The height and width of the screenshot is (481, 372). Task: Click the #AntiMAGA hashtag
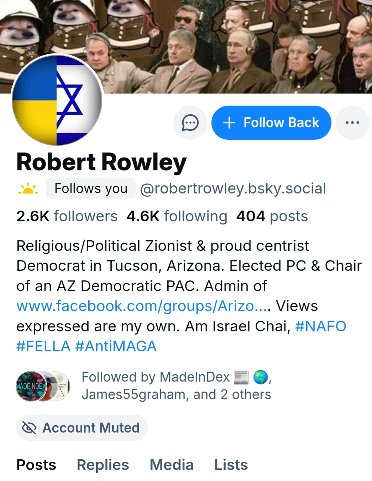(116, 346)
